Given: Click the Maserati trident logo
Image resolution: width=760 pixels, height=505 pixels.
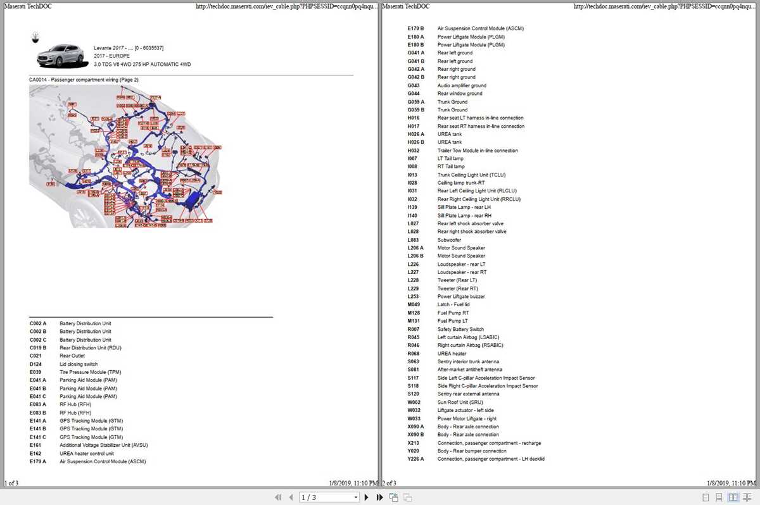Looking at the screenshot, I should point(35,38).
